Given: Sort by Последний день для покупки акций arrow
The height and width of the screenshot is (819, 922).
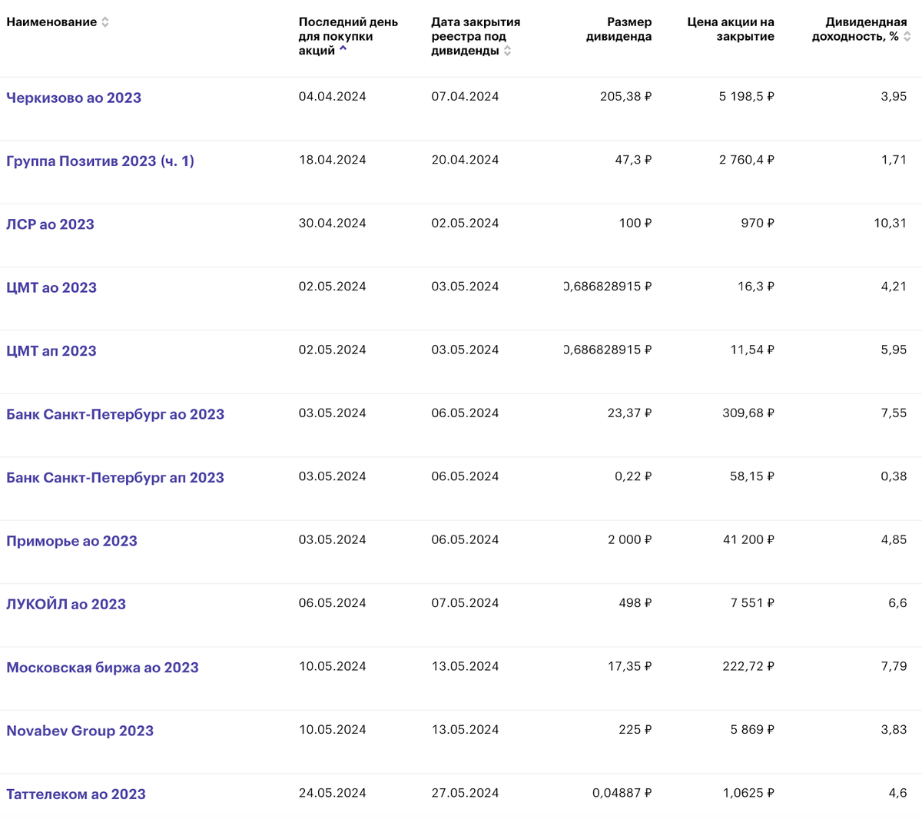Looking at the screenshot, I should tap(343, 50).
